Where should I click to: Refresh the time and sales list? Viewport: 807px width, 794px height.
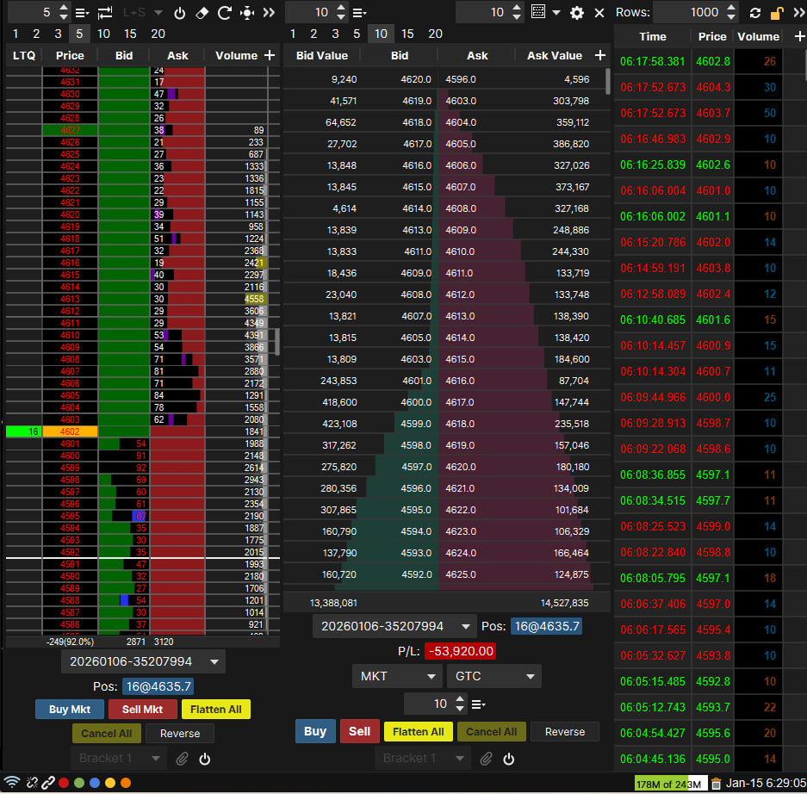(x=755, y=13)
